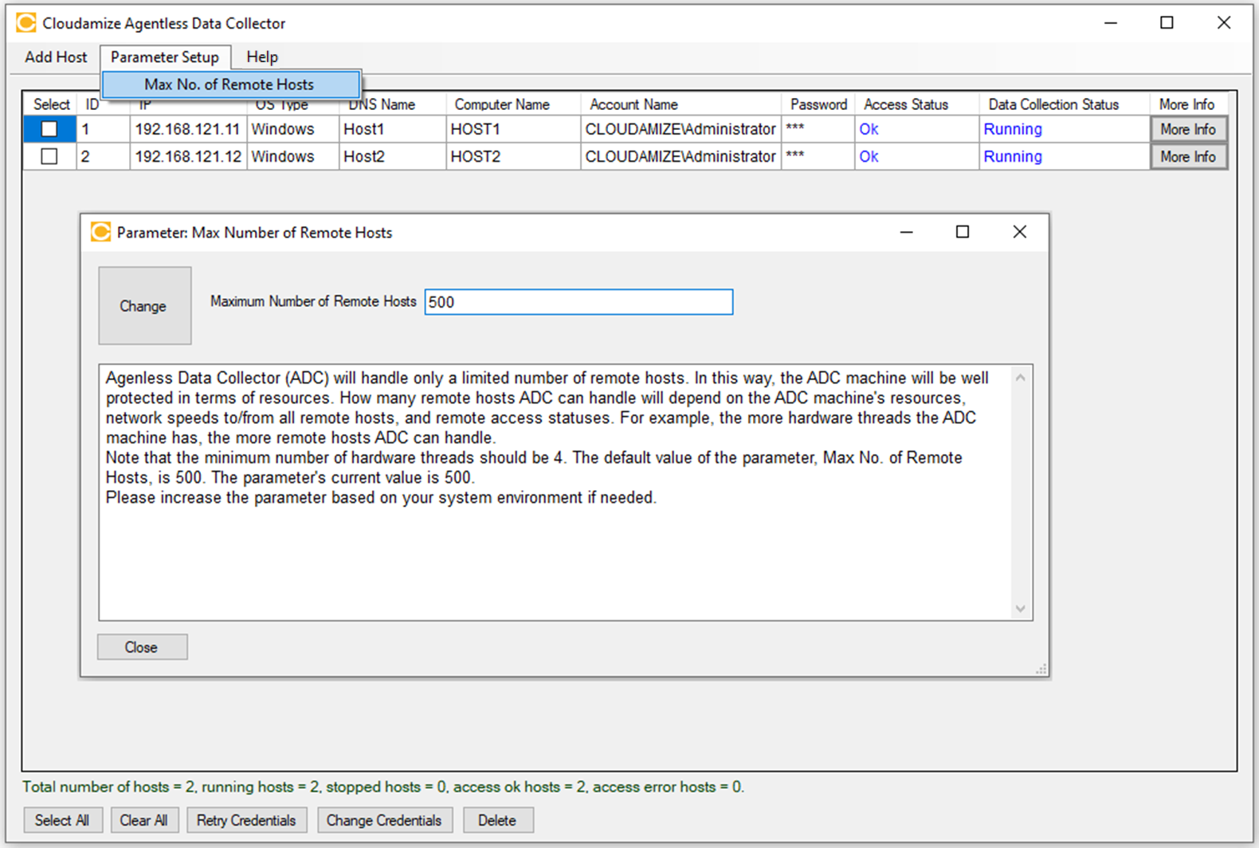1259x848 pixels.
Task: Open the Help menu
Action: tap(261, 57)
